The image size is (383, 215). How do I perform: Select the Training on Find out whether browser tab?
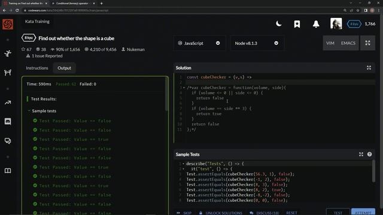click(25, 4)
